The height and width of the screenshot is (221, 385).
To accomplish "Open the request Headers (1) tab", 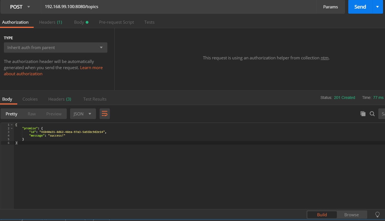I will pyautogui.click(x=51, y=22).
